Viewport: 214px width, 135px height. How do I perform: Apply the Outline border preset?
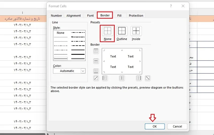pos(122,31)
